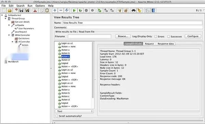
Task: Start the test with green arrow
Action: (74, 10)
